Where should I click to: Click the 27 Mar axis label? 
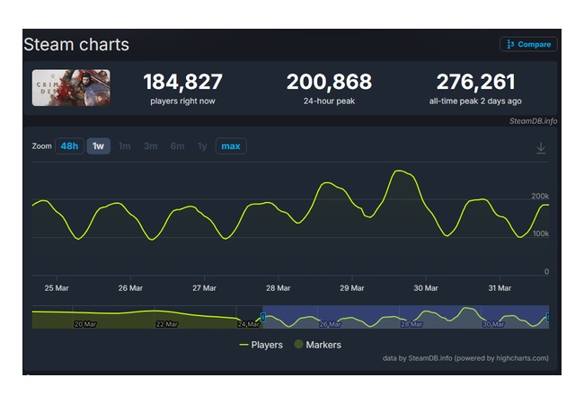pos(204,288)
